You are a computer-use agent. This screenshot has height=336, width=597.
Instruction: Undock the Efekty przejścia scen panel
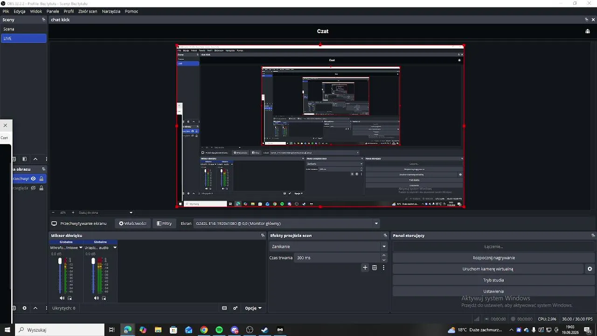click(x=385, y=236)
